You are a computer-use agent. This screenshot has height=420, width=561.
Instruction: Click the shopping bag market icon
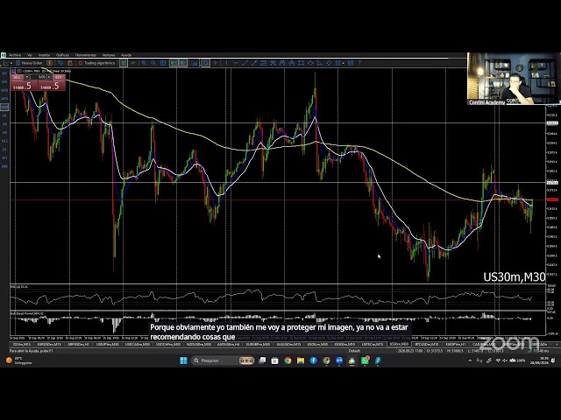point(70,63)
